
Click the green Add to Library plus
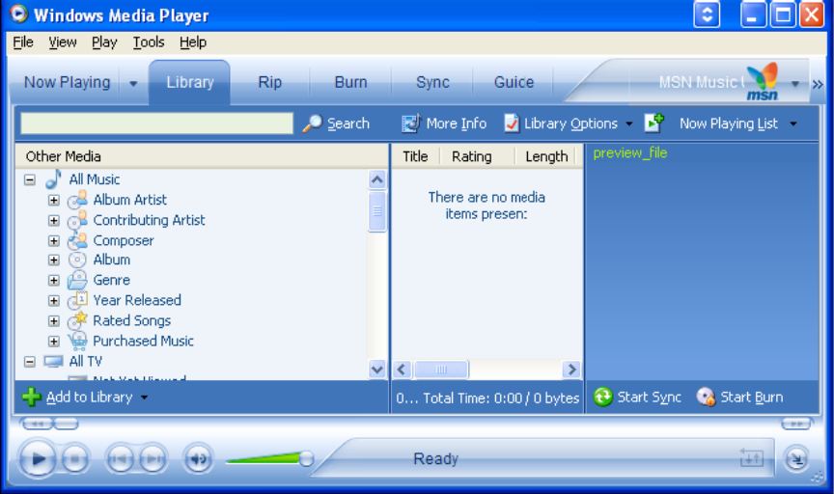tap(32, 397)
